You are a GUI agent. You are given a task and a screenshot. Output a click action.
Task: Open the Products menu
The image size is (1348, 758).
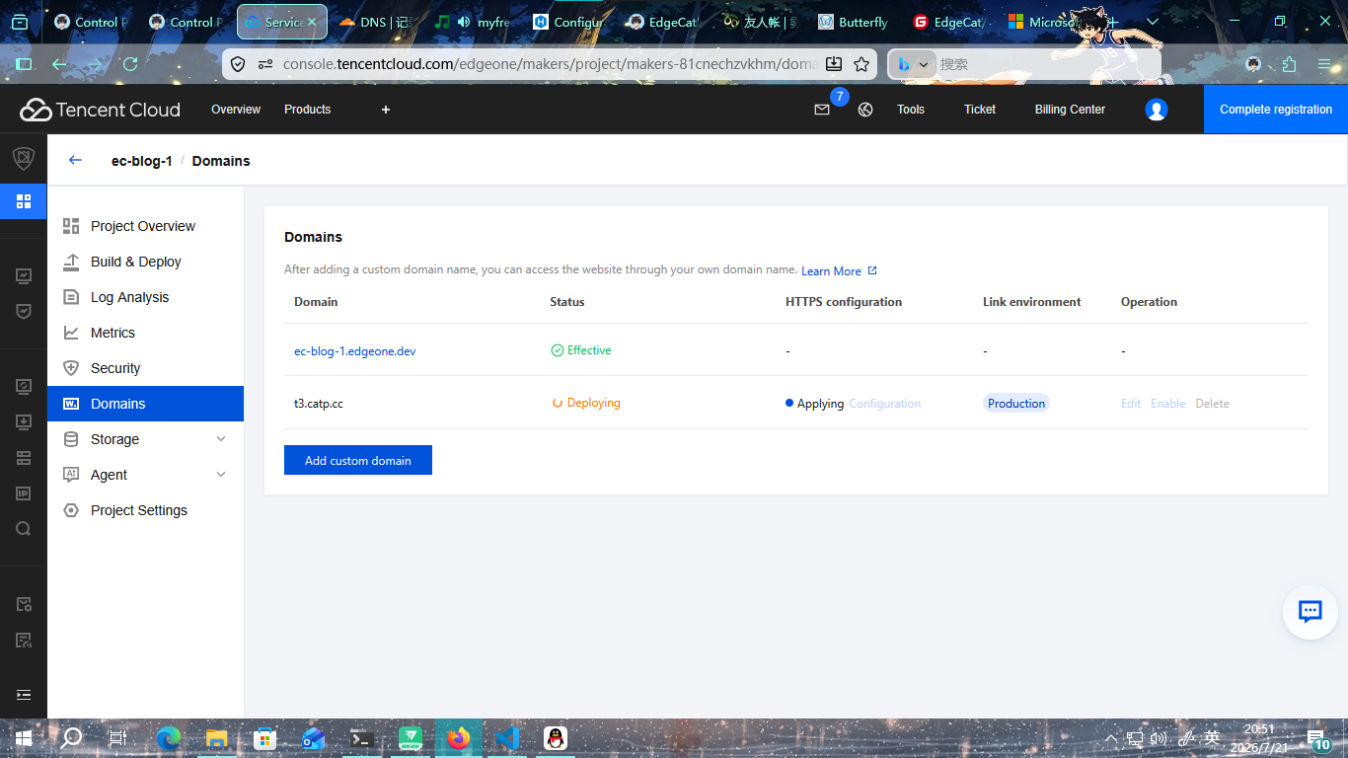coord(307,110)
